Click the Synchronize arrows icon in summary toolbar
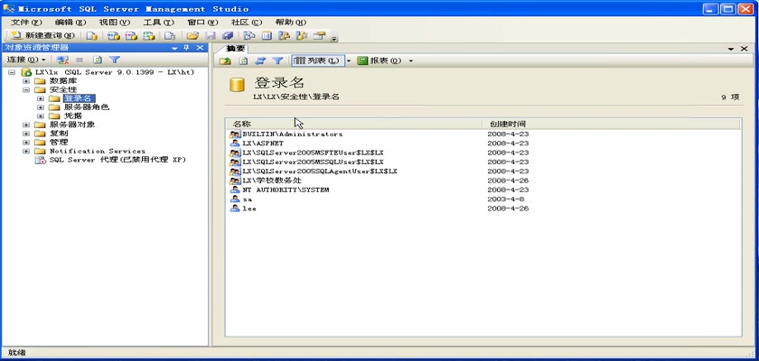The height and width of the screenshot is (361, 759). (260, 60)
